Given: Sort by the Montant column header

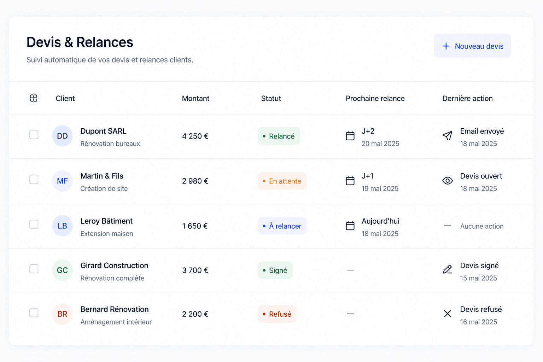Looking at the screenshot, I should click(195, 99).
